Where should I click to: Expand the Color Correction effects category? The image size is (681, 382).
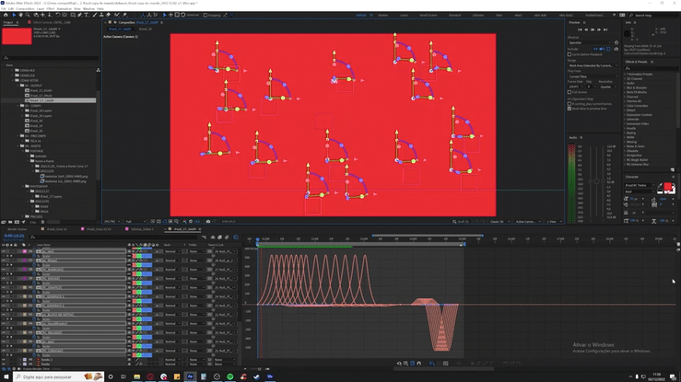pyautogui.click(x=625, y=106)
